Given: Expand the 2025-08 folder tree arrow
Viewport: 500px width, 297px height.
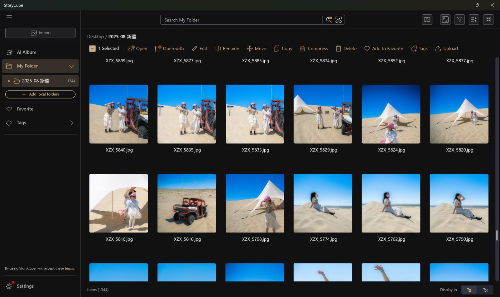Looking at the screenshot, I should click(9, 81).
